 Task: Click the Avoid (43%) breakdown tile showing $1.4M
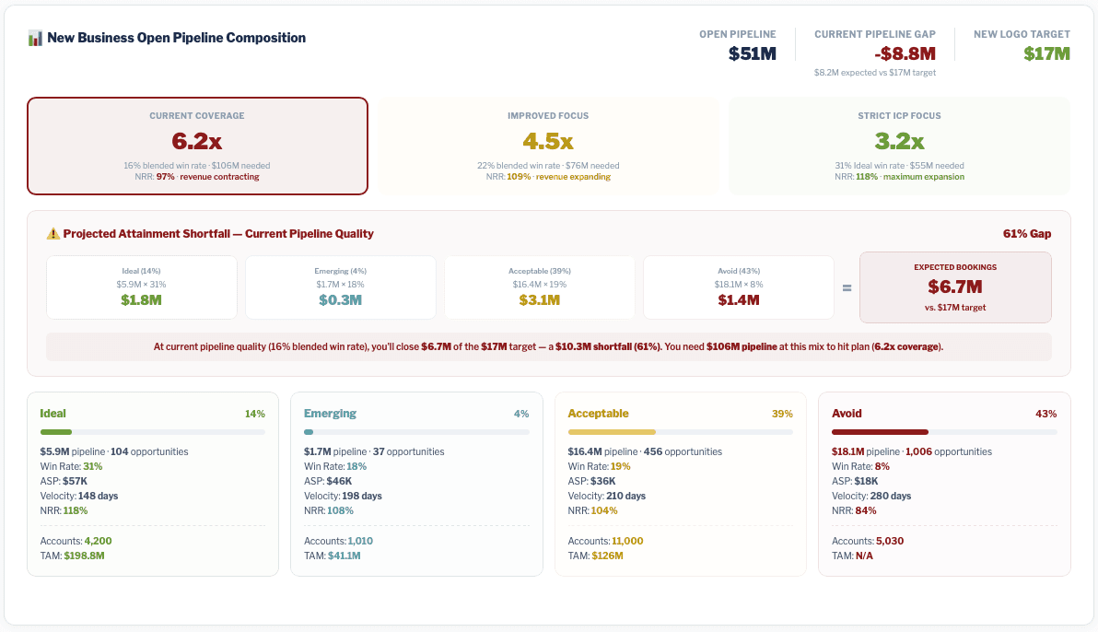(738, 287)
